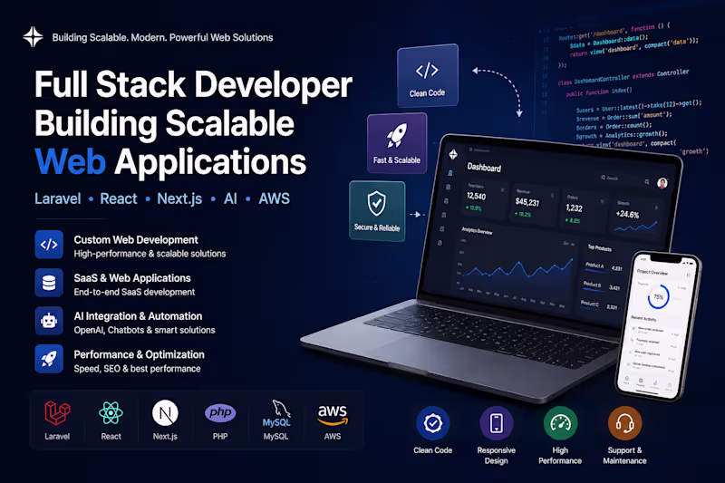Click the Top Products heading
This screenshot has height=483, width=725.
pyautogui.click(x=600, y=247)
